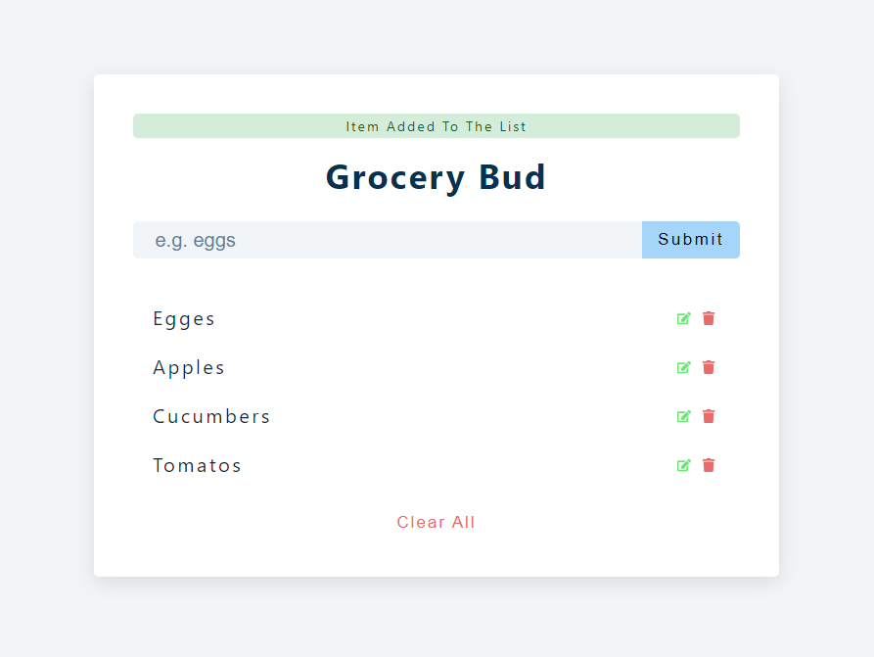Select the Egges list entry
The width and height of the screenshot is (874, 657).
coord(184,318)
